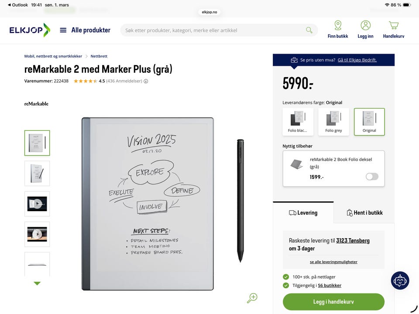This screenshot has height=314, width=419.
Task: Follow the Gå til Elkjøp Bedrift link
Action: pos(357,60)
